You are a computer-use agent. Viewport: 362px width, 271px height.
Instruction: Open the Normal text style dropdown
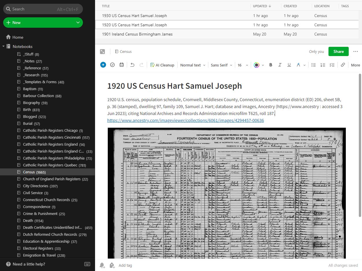[x=192, y=65]
